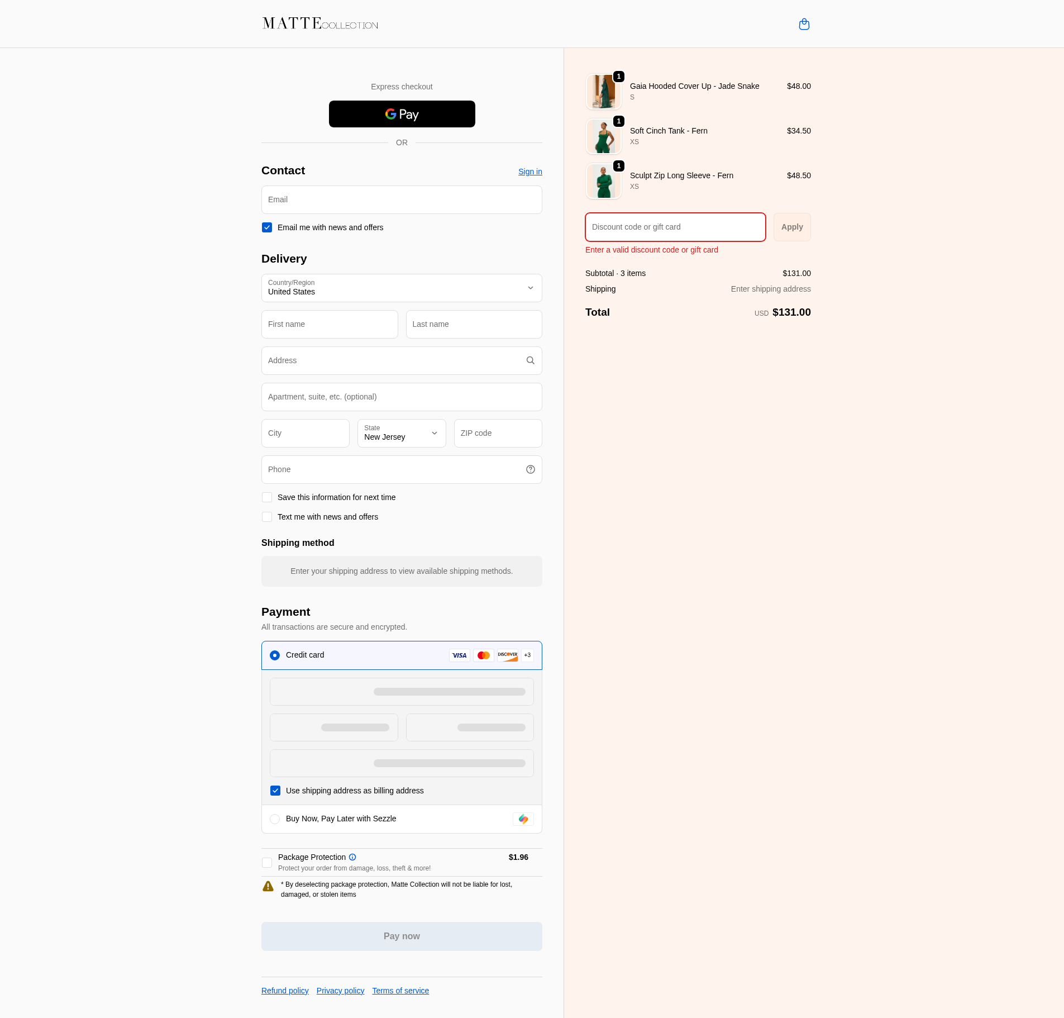This screenshot has height=1018, width=1064.
Task: Click the Matte Collection logo
Action: click(x=320, y=23)
